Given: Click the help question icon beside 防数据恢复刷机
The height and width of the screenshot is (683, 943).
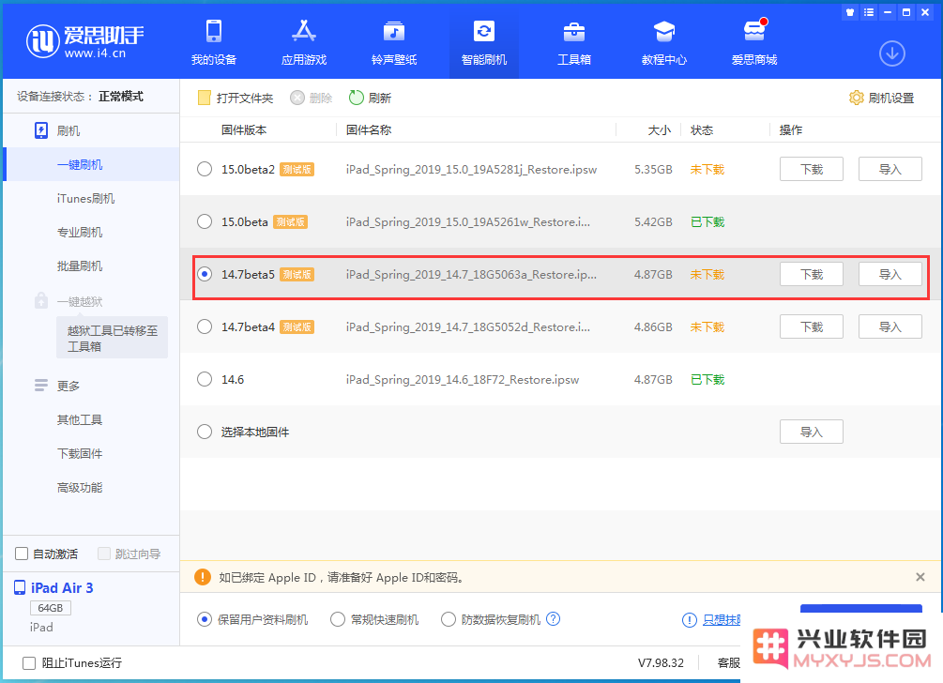Looking at the screenshot, I should 553,618.
